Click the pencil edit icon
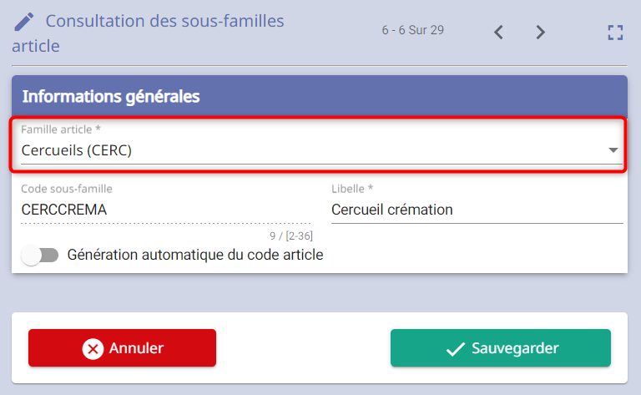Image resolution: width=641 pixels, height=395 pixels. coord(23,22)
